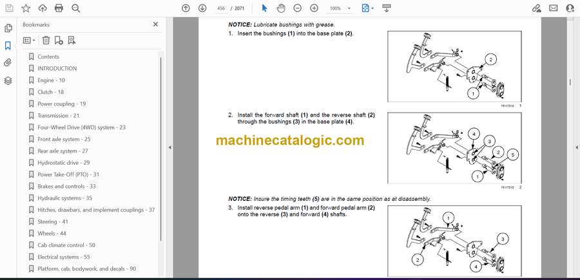This screenshot has width=580, height=280.
Task: Click the Add new bookmark icon
Action: (59, 41)
